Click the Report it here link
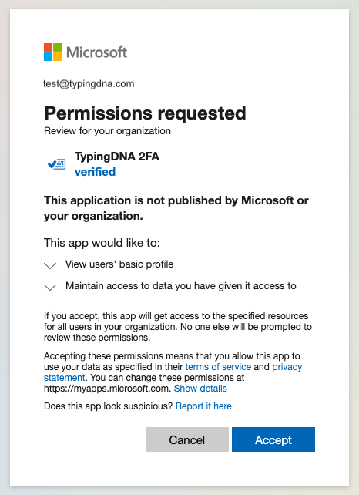Image resolution: width=359 pixels, height=495 pixels. 203,406
